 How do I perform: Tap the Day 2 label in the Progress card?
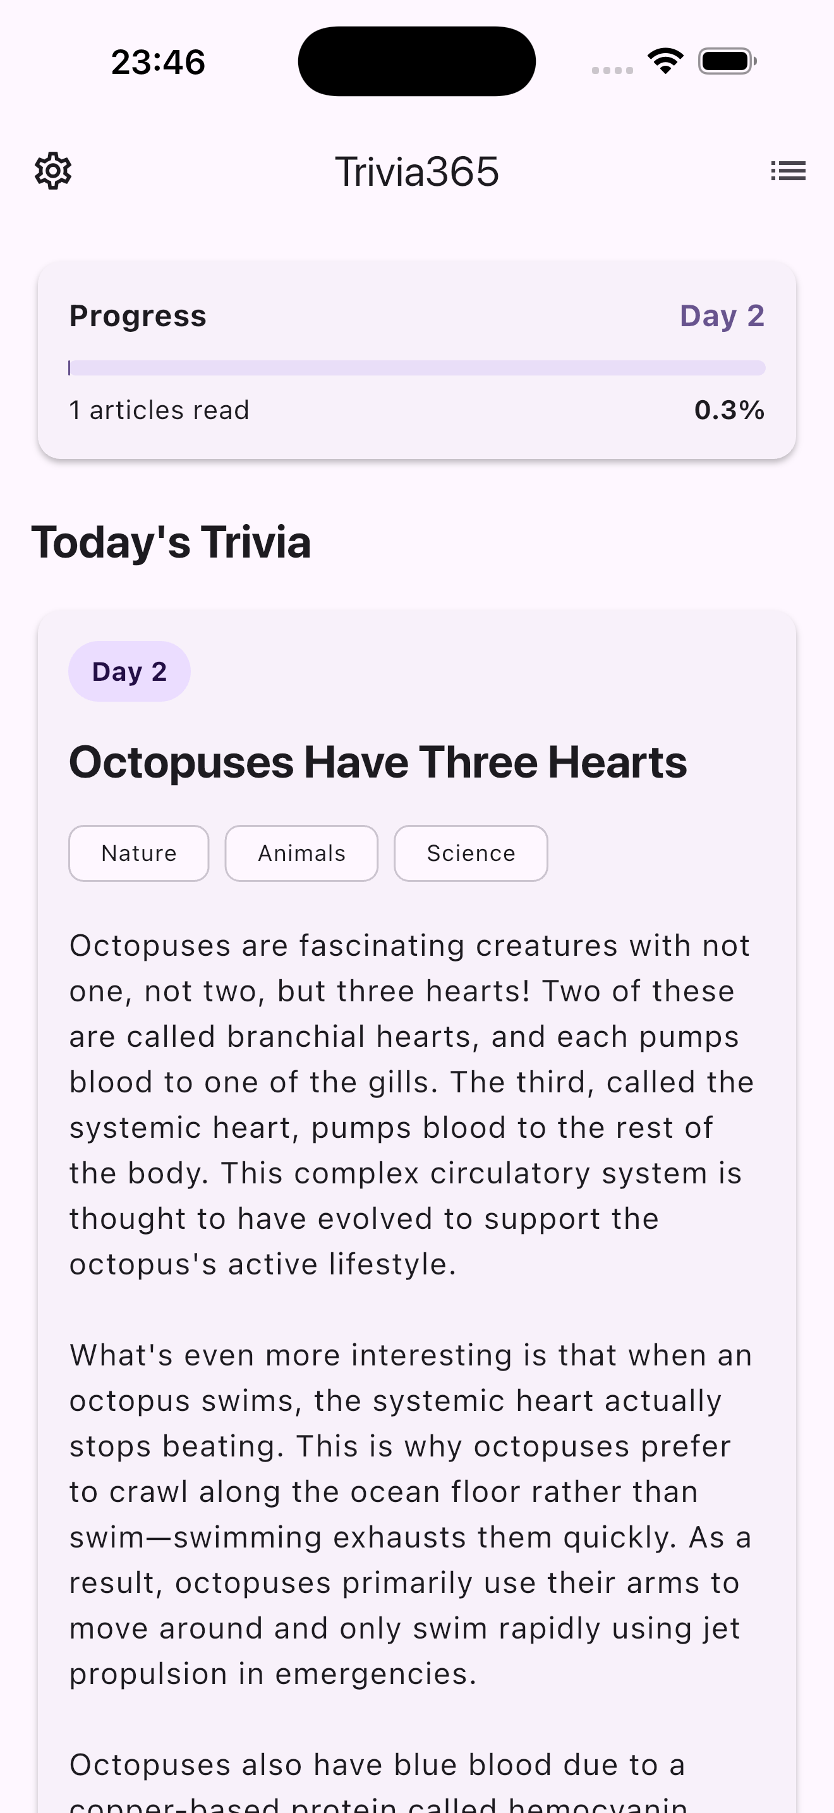722,315
